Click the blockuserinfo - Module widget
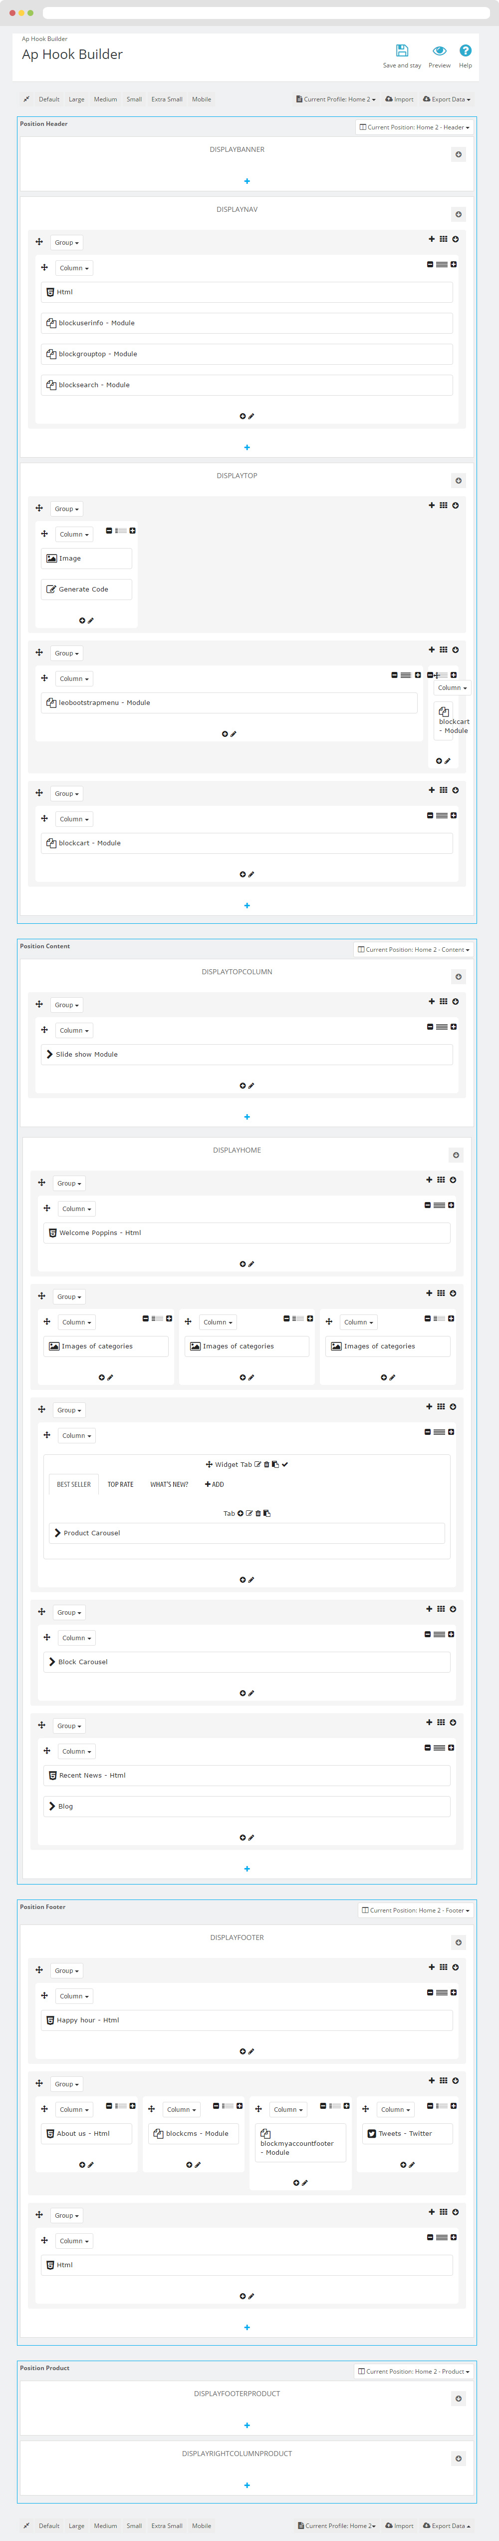The image size is (499, 2541). pos(247,323)
